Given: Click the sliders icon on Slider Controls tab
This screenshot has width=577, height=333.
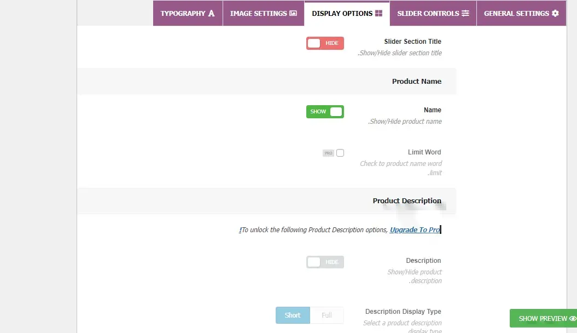Looking at the screenshot, I should tap(465, 13).
